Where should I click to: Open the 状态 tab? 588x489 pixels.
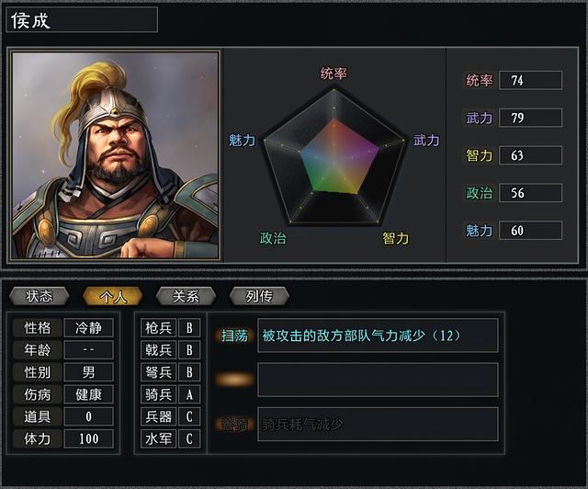pos(39,296)
